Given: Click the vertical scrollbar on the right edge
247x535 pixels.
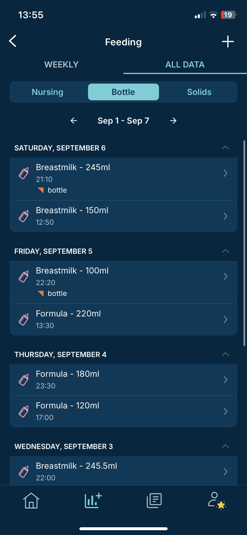Looking at the screenshot, I should click(244, 243).
